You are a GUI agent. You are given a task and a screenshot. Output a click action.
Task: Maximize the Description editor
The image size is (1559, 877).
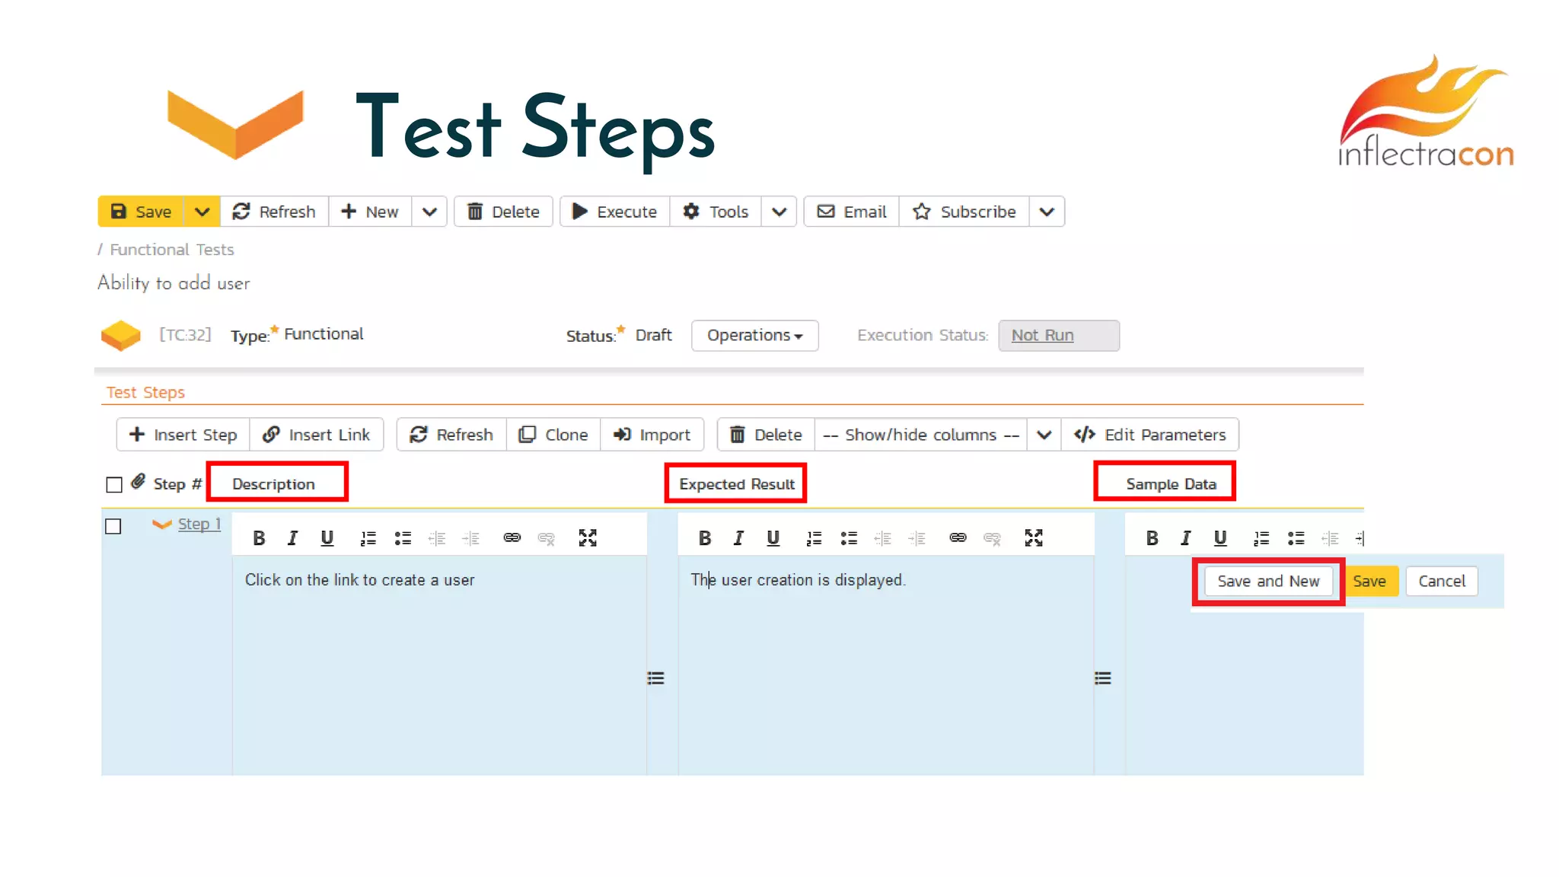pos(588,538)
